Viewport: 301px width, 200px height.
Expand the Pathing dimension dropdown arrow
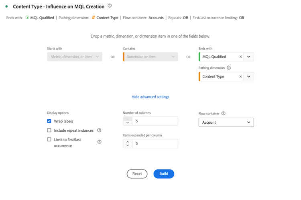click(x=249, y=76)
